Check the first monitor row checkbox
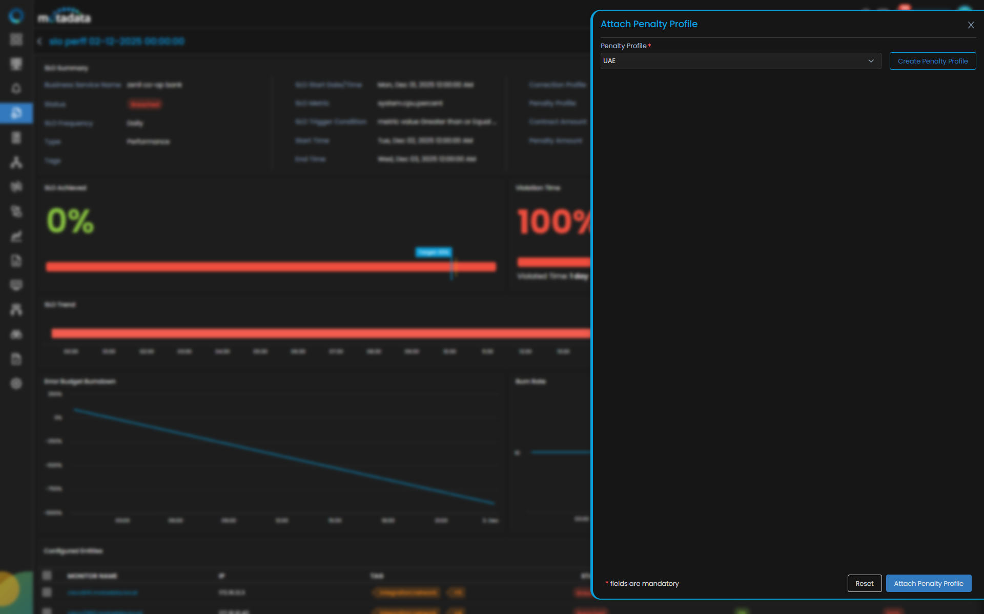Screen dimensions: 984x614 pos(47,592)
